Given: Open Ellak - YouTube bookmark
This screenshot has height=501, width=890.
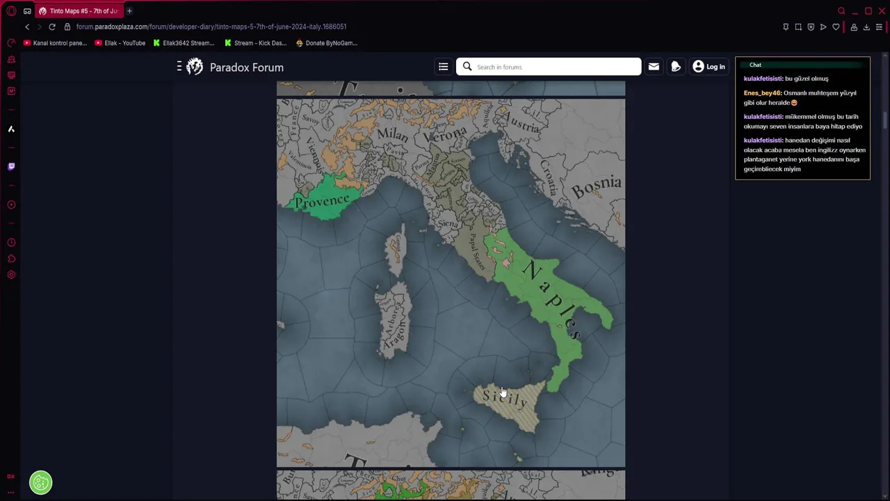Looking at the screenshot, I should pyautogui.click(x=120, y=43).
